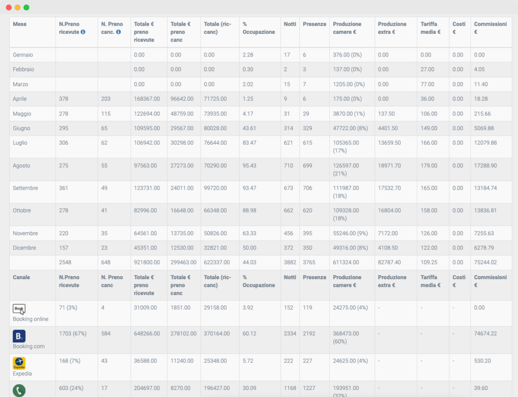Click the Booking.com logo icon
The width and height of the screenshot is (518, 397).
(x=19, y=336)
